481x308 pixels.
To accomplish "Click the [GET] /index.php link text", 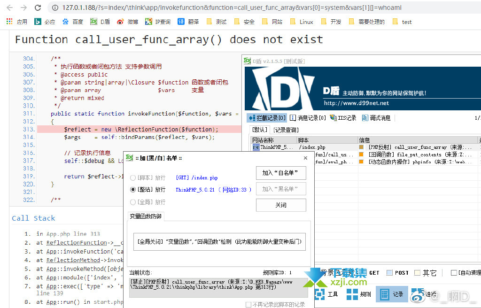I will pos(197,177).
